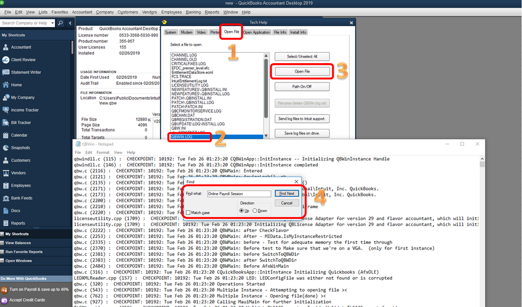Image resolution: width=522 pixels, height=307 pixels.
Task: Switch to the Open Application tab
Action: click(256, 32)
